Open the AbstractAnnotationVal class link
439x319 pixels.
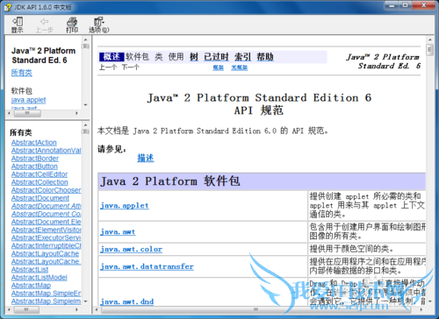pos(46,151)
